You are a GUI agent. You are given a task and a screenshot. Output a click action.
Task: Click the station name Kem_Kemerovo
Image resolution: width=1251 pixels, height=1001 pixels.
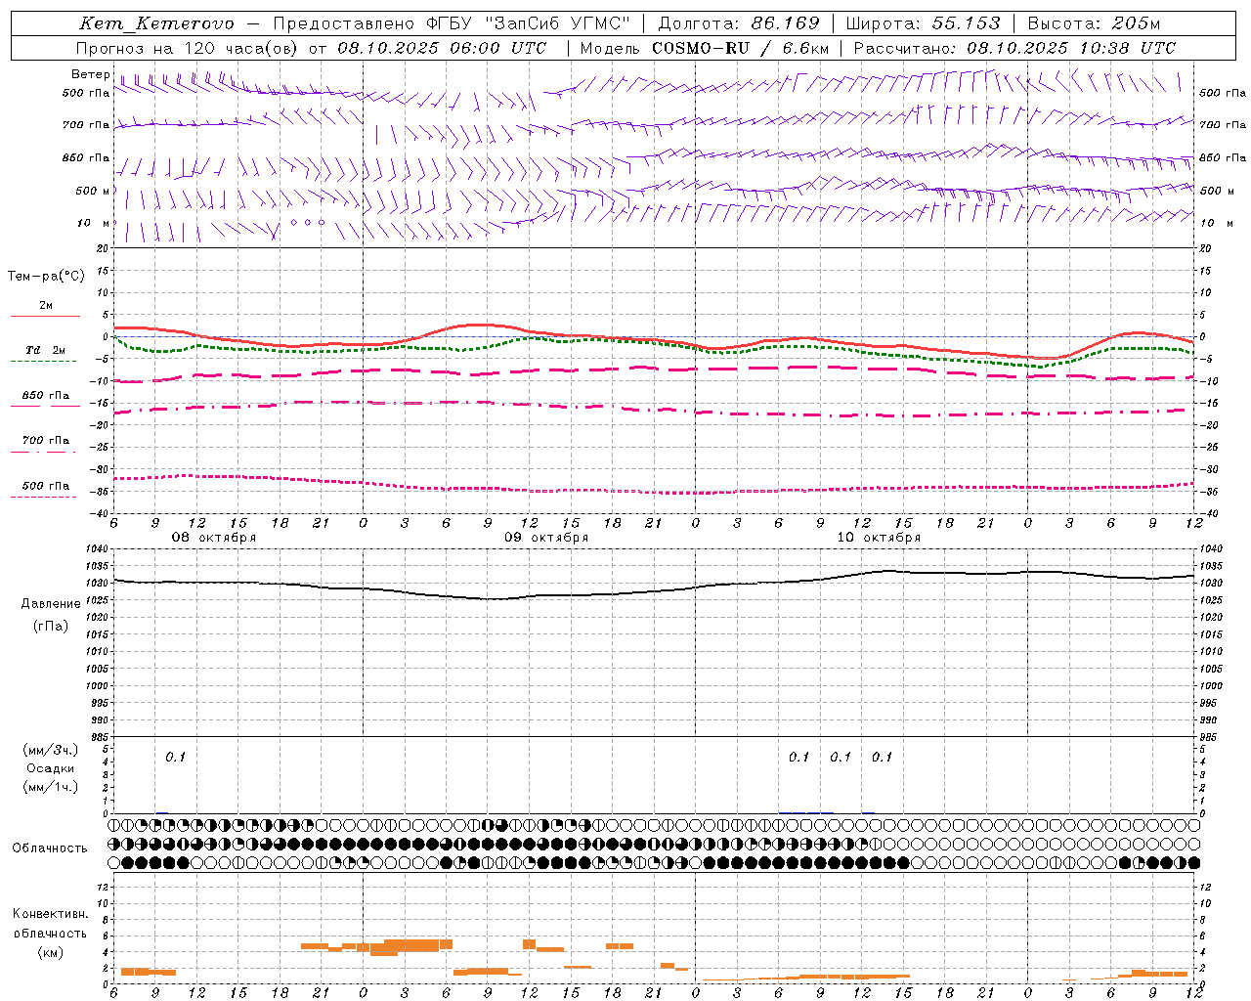[156, 23]
